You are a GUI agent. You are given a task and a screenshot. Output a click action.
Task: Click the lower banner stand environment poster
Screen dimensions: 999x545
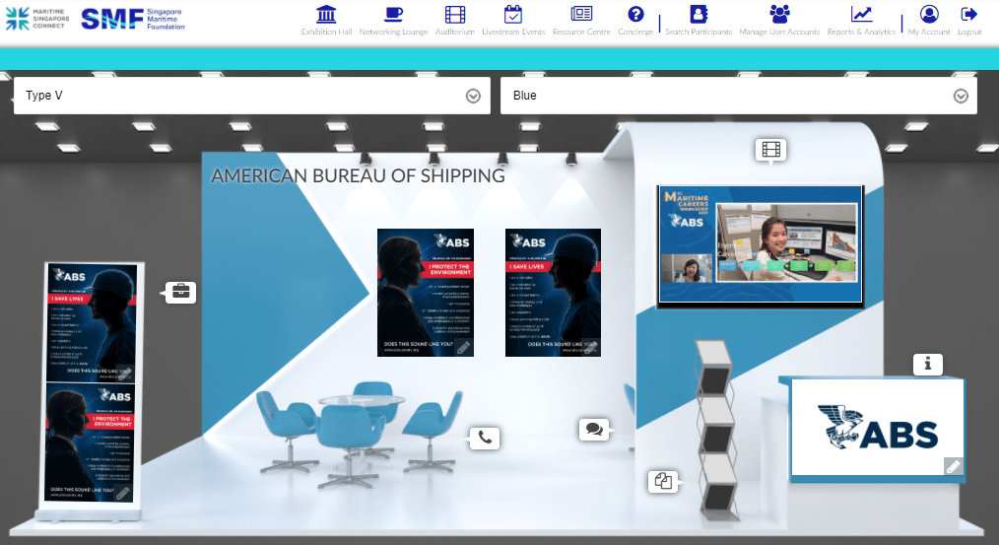(x=91, y=443)
